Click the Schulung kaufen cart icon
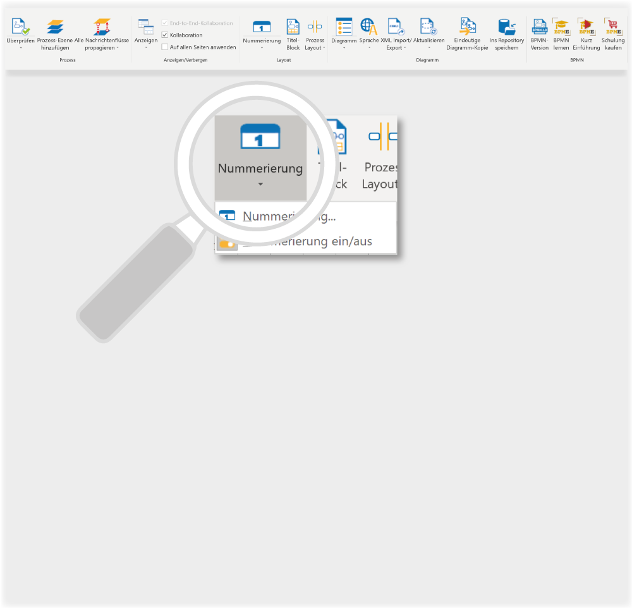Image resolution: width=632 pixels, height=608 pixels. 613,27
